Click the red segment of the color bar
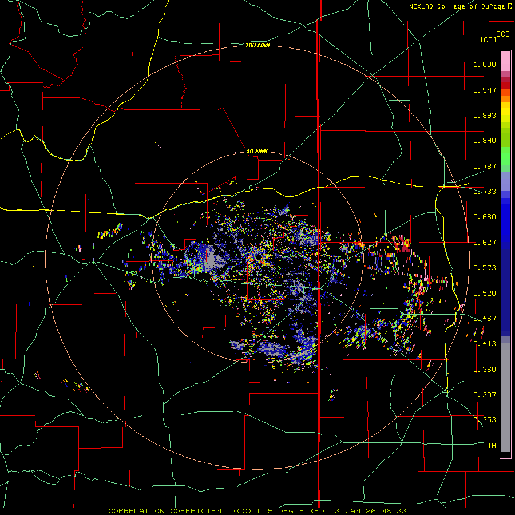The image size is (515, 515). coord(505,86)
